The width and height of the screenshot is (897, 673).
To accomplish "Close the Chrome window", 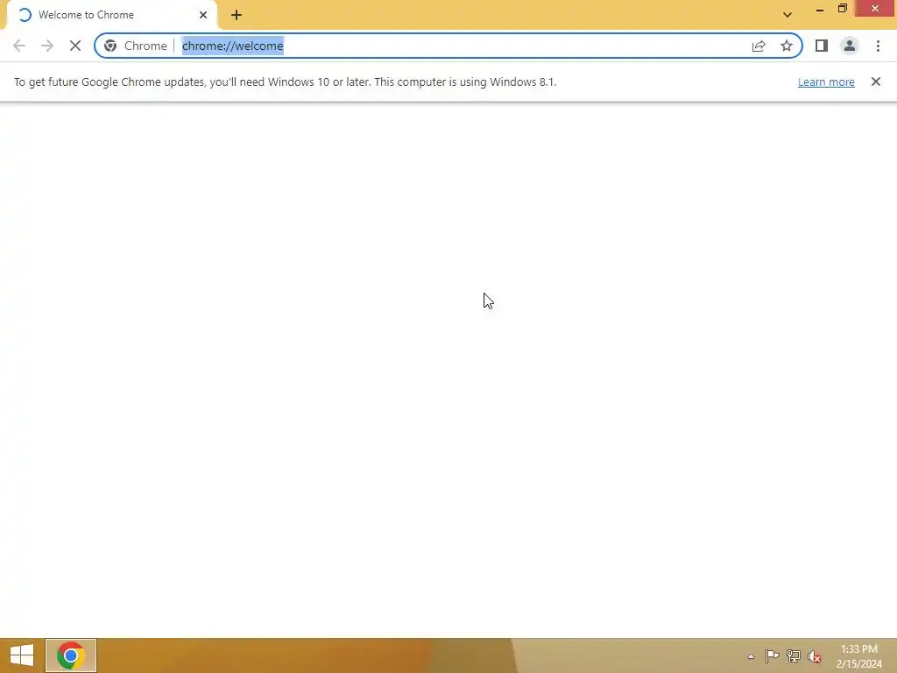I will [875, 9].
